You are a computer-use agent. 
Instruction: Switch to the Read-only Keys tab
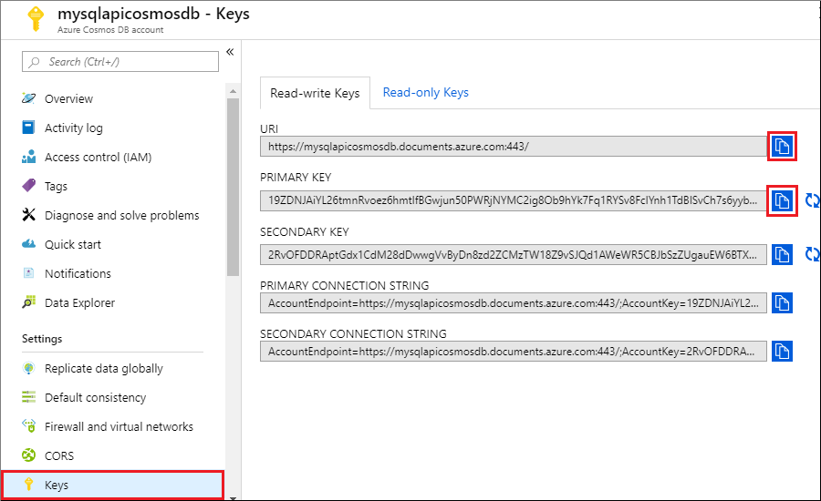click(x=425, y=92)
